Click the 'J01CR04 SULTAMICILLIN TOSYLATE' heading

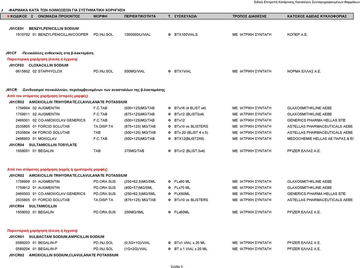click(x=43, y=145)
